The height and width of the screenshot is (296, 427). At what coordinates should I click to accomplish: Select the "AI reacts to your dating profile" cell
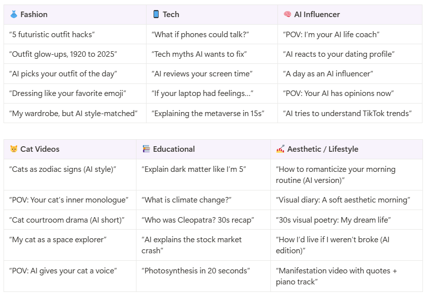[x=350, y=54]
